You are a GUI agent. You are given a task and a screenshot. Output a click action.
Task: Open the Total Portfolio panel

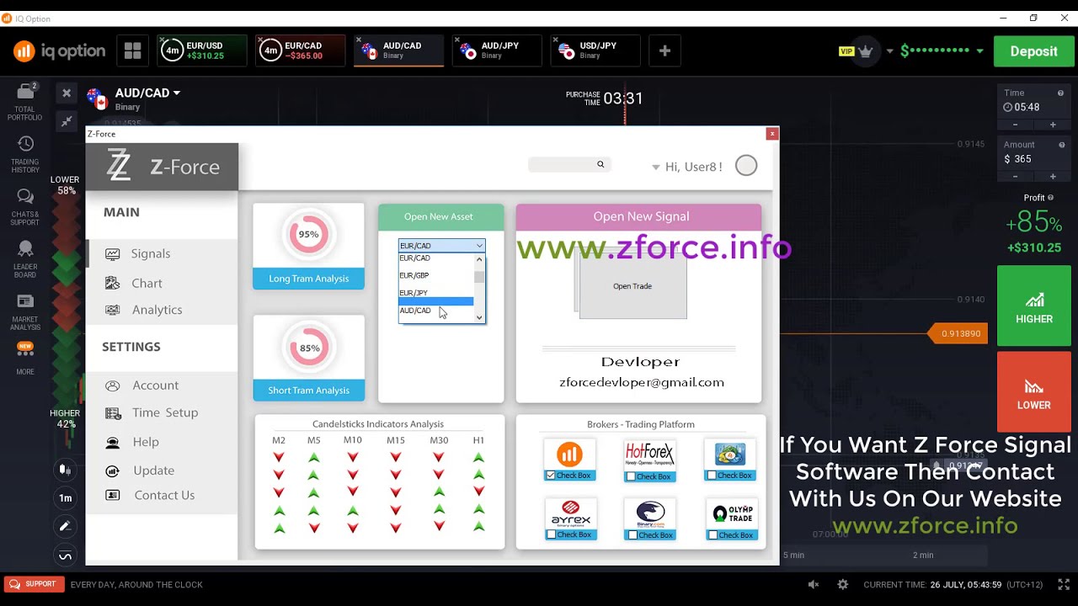(25, 102)
